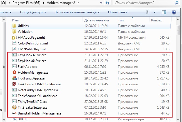The image size is (182, 122).
Task: Click the date 15.08.2014 1:32
Action: (95, 73)
